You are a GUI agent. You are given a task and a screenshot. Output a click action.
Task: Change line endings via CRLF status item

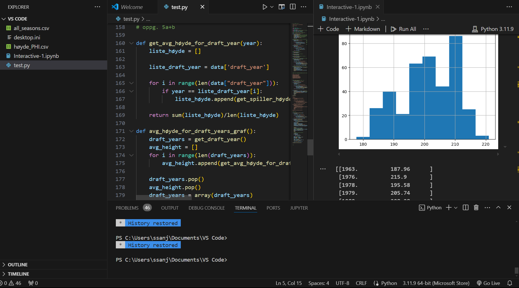tap(361, 283)
